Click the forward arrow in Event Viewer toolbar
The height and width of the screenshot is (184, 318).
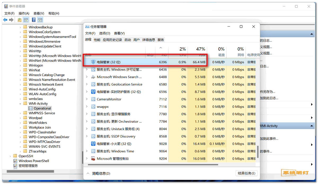tap(11, 20)
